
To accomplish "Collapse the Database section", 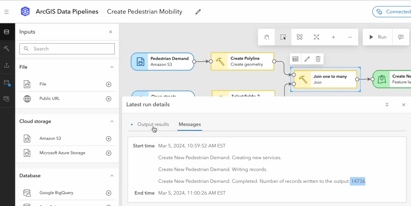I will pos(112,176).
